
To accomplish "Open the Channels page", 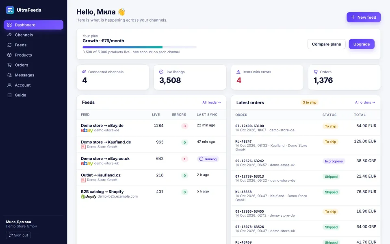I will (34, 35).
